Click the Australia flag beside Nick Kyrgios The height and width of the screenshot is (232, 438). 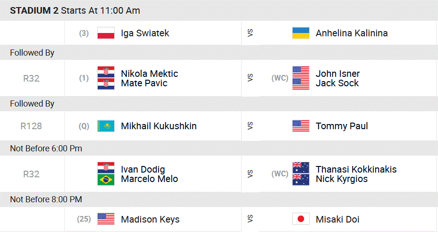pos(301,179)
